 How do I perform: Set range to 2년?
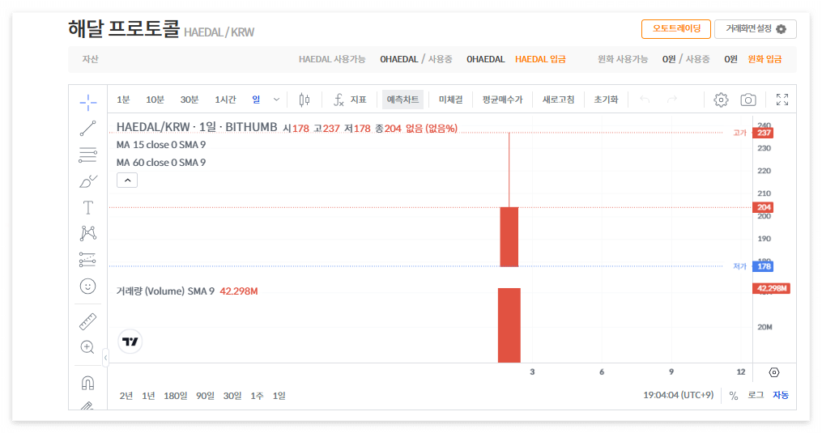point(126,396)
